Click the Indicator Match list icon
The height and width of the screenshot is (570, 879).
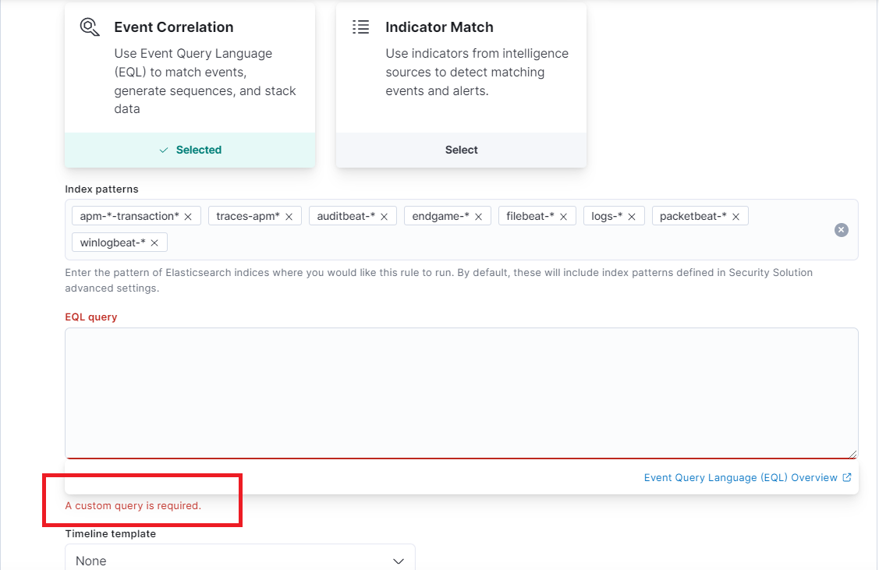360,26
